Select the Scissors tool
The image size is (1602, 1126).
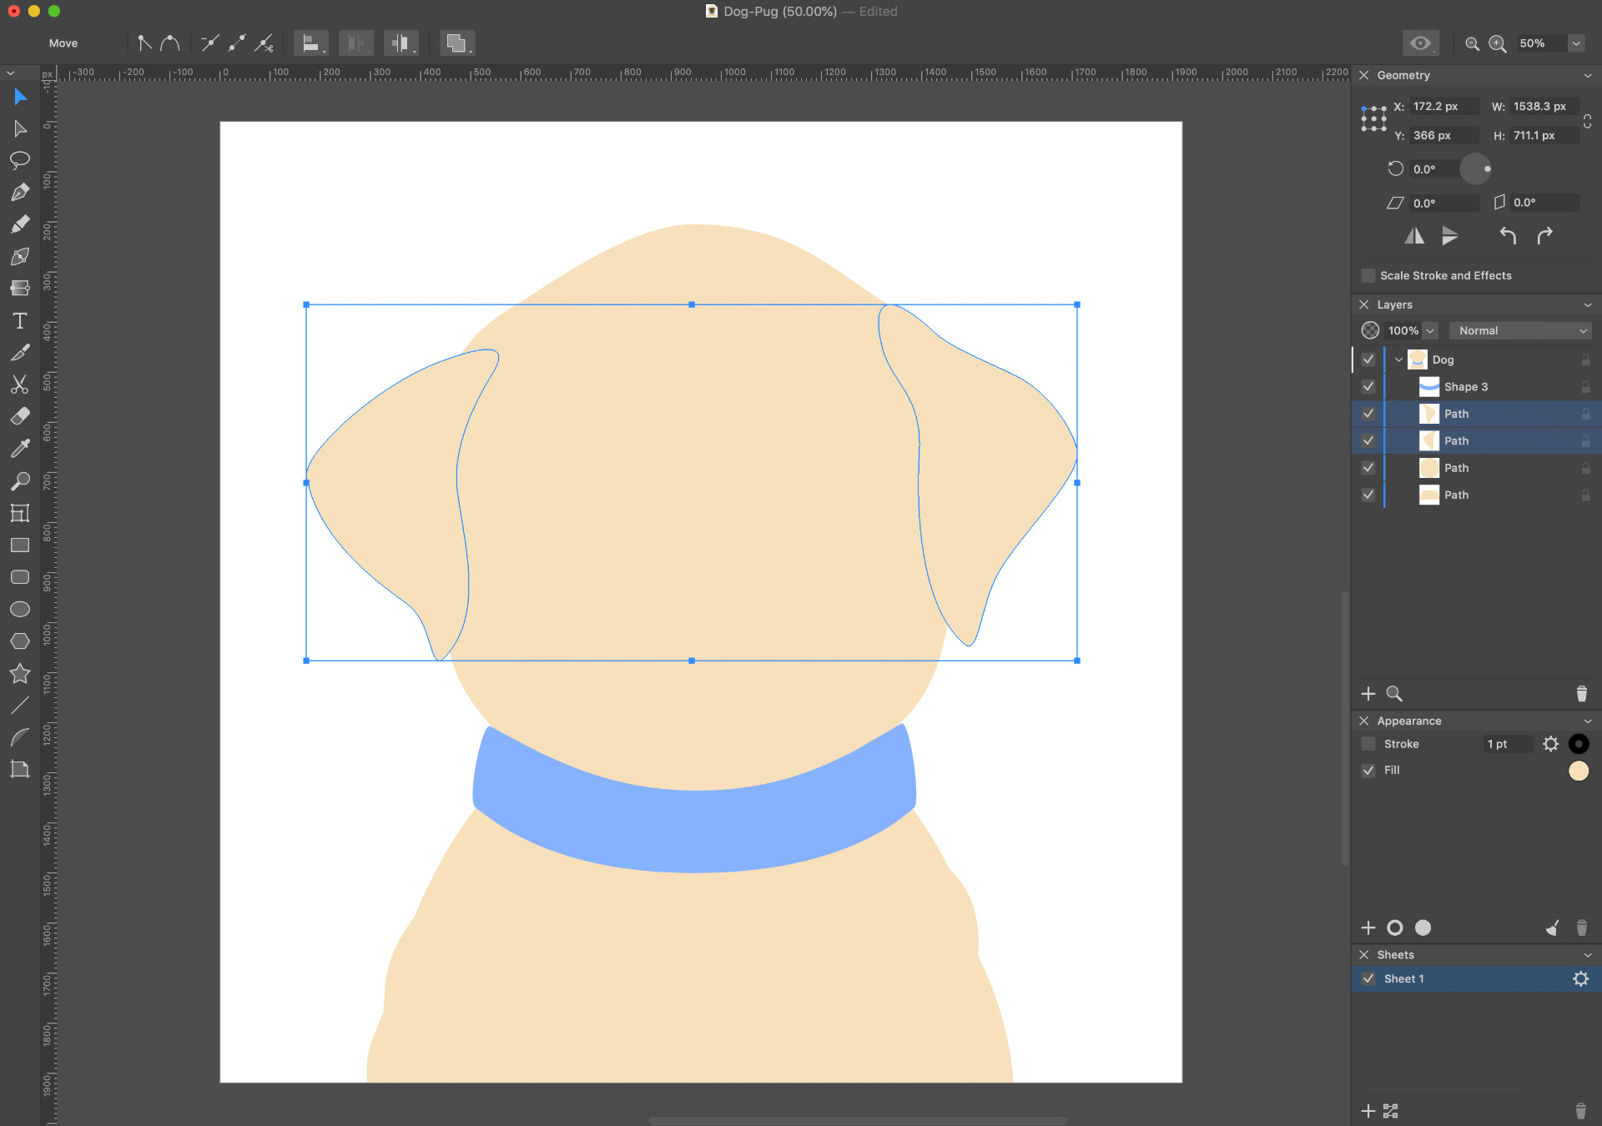point(20,384)
